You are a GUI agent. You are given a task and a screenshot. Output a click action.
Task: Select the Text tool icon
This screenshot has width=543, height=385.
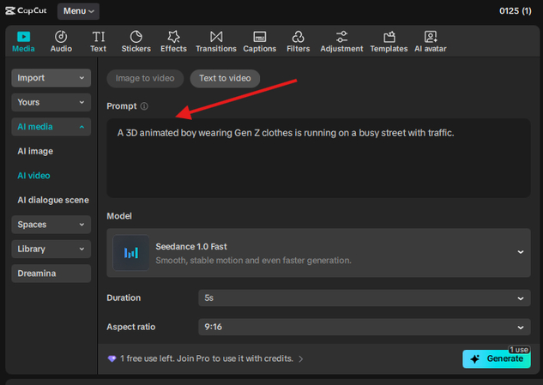point(99,41)
